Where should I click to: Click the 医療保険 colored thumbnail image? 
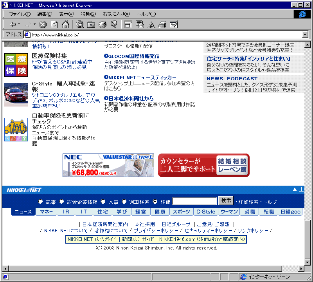(x=16, y=65)
